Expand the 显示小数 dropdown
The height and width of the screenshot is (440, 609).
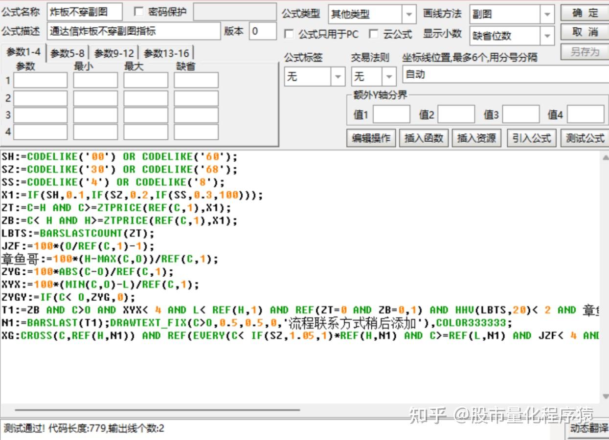click(x=548, y=36)
